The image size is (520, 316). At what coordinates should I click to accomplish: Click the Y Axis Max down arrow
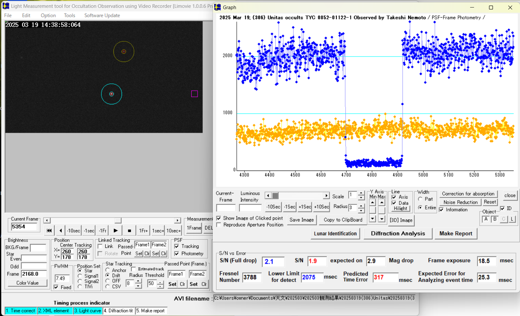pos(381,219)
